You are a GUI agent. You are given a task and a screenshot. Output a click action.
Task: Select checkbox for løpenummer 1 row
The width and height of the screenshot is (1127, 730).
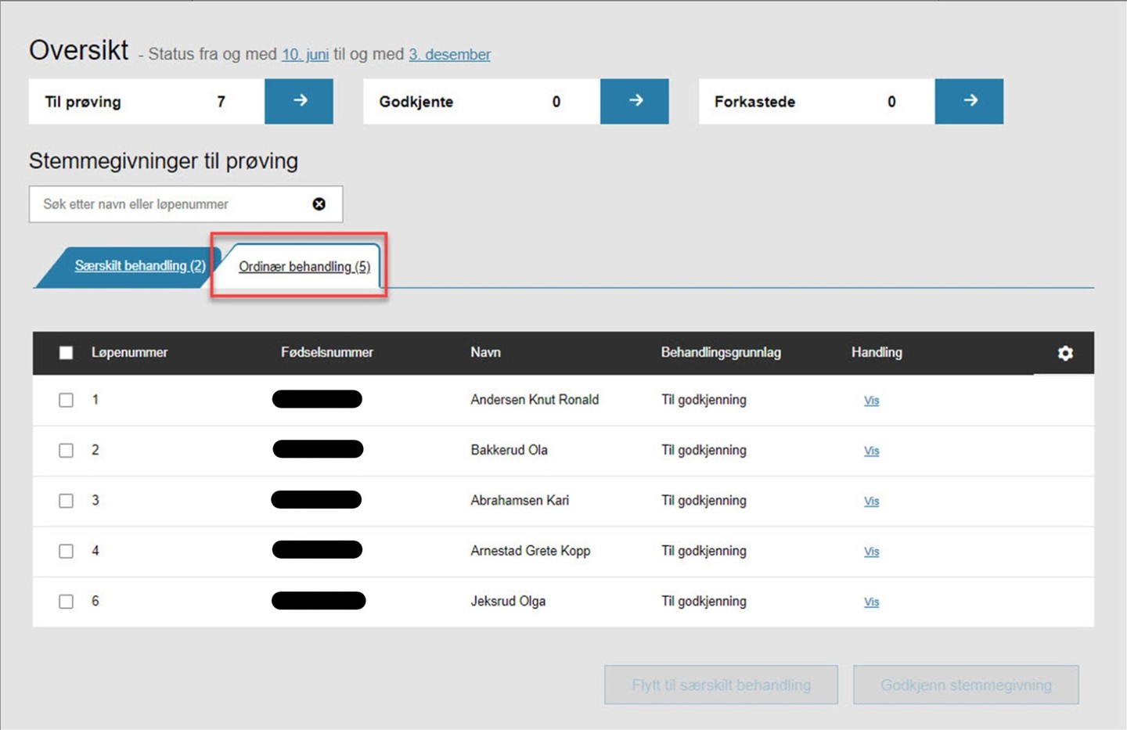point(67,400)
